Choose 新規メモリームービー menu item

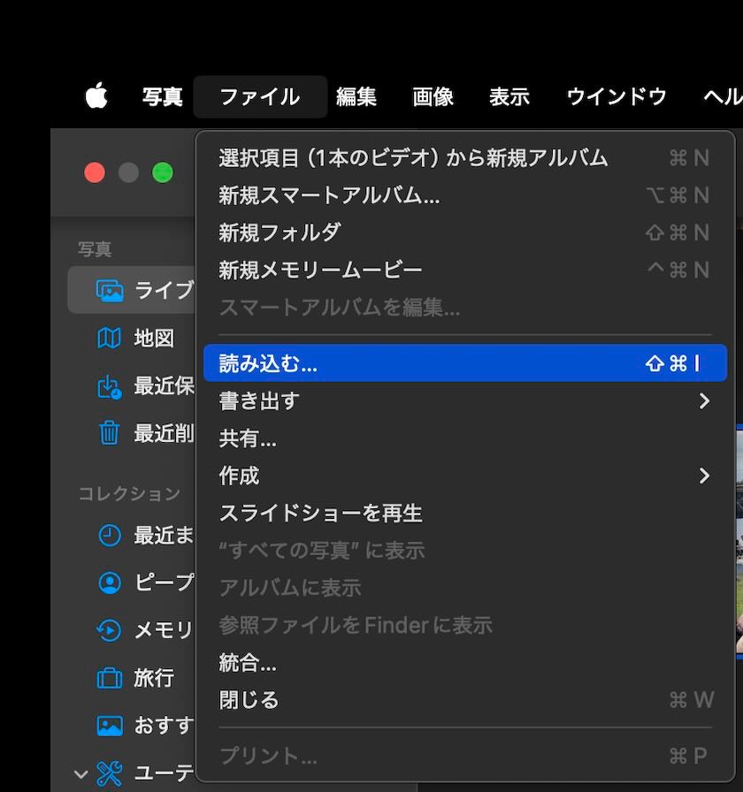[465, 270]
